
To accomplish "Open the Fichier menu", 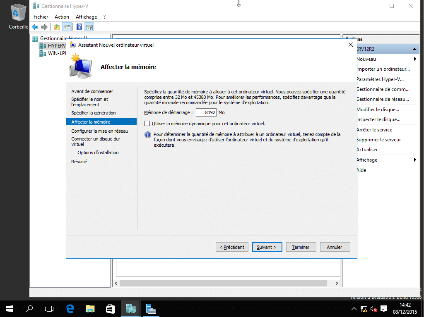I will pyautogui.click(x=41, y=17).
